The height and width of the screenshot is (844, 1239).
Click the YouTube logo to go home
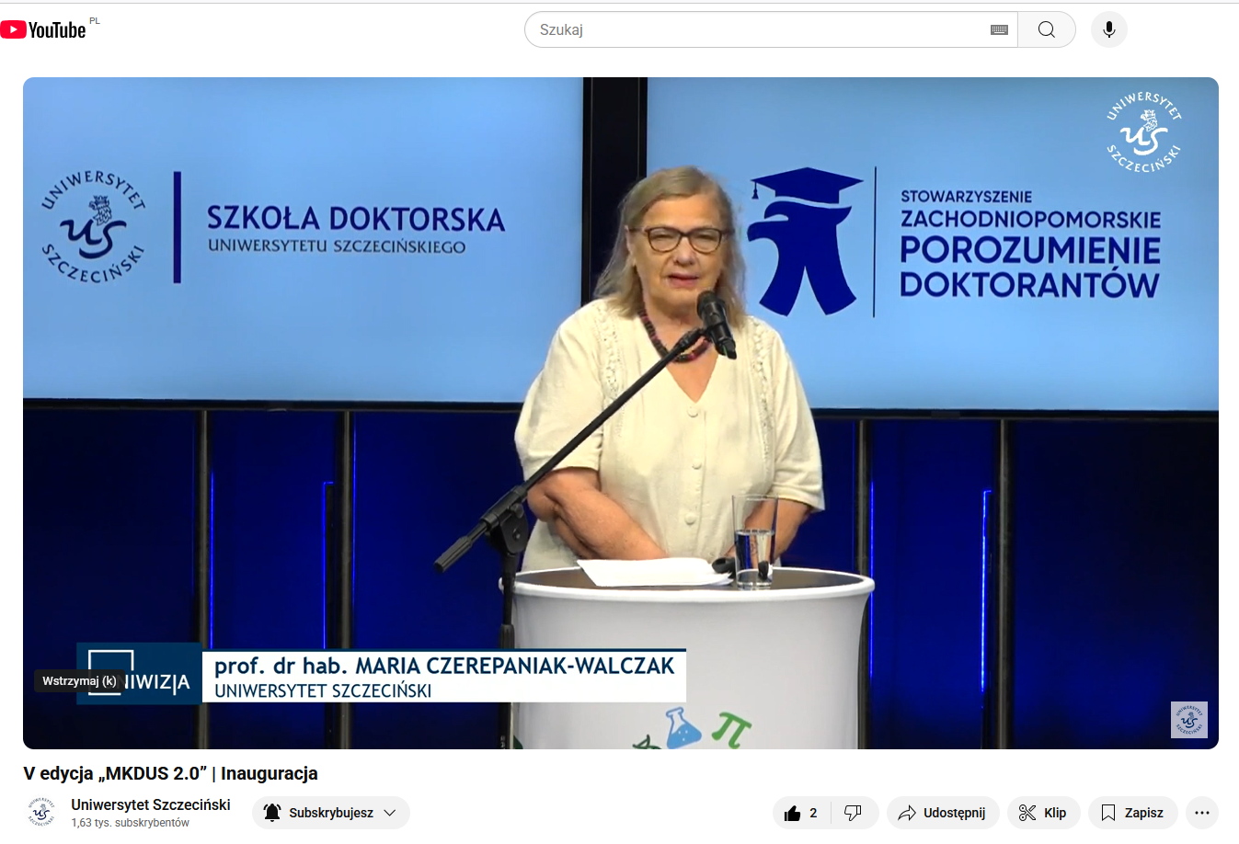pyautogui.click(x=43, y=30)
